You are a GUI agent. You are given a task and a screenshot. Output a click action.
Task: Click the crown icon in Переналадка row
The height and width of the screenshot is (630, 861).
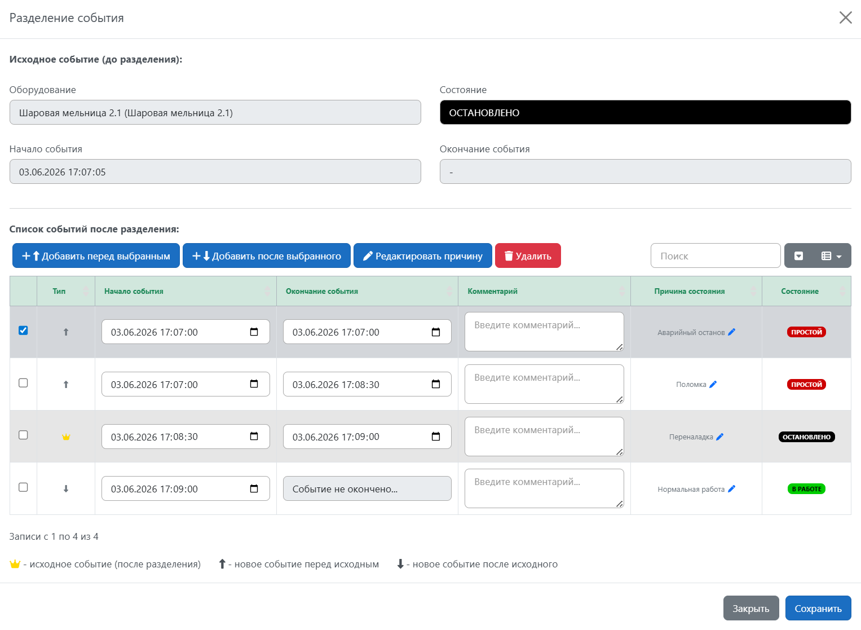tap(66, 437)
